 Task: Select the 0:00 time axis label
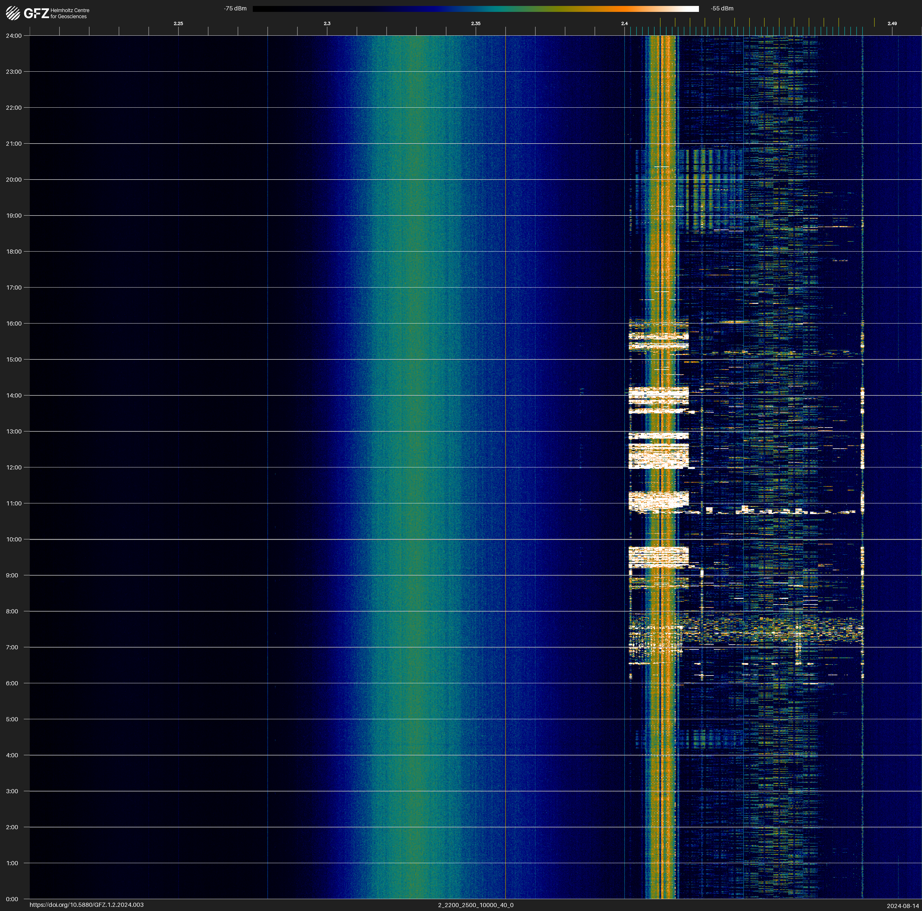pyautogui.click(x=12, y=899)
